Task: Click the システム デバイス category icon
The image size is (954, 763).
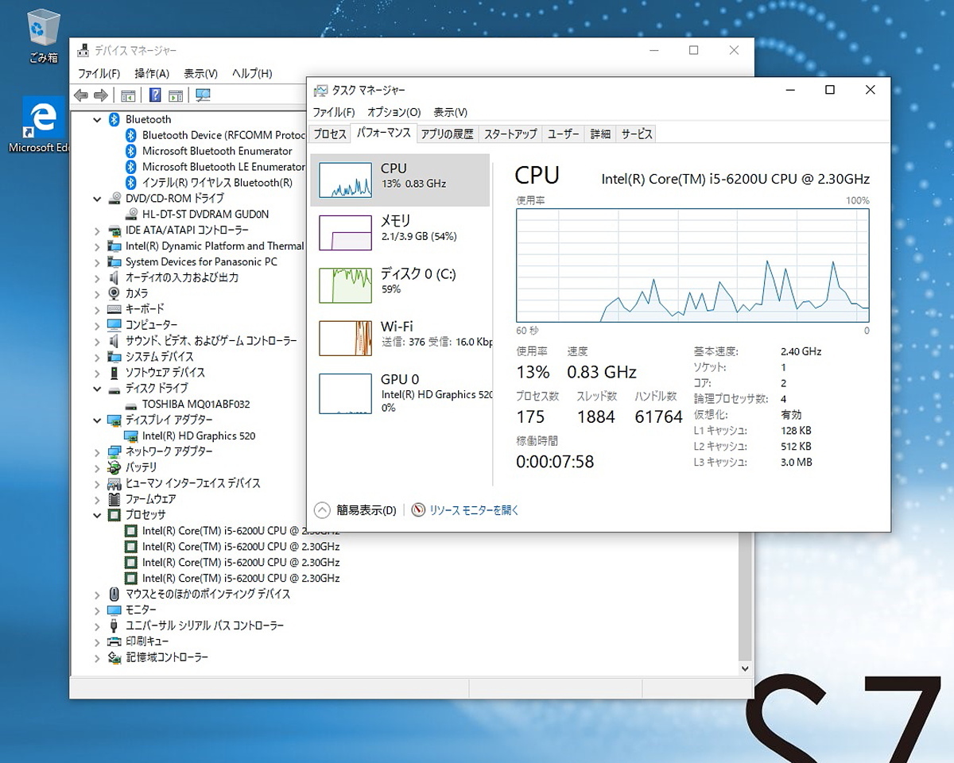Action: [x=114, y=357]
